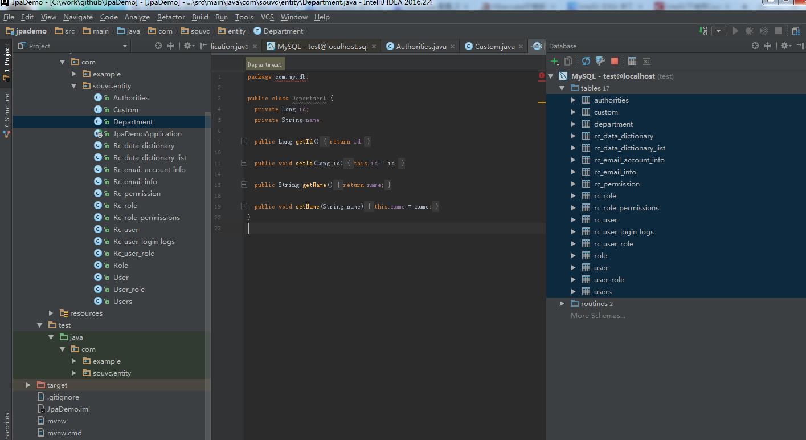Select Rc_user_login_logs class in project tree
Viewport: 806px width, 440px height.
144,242
